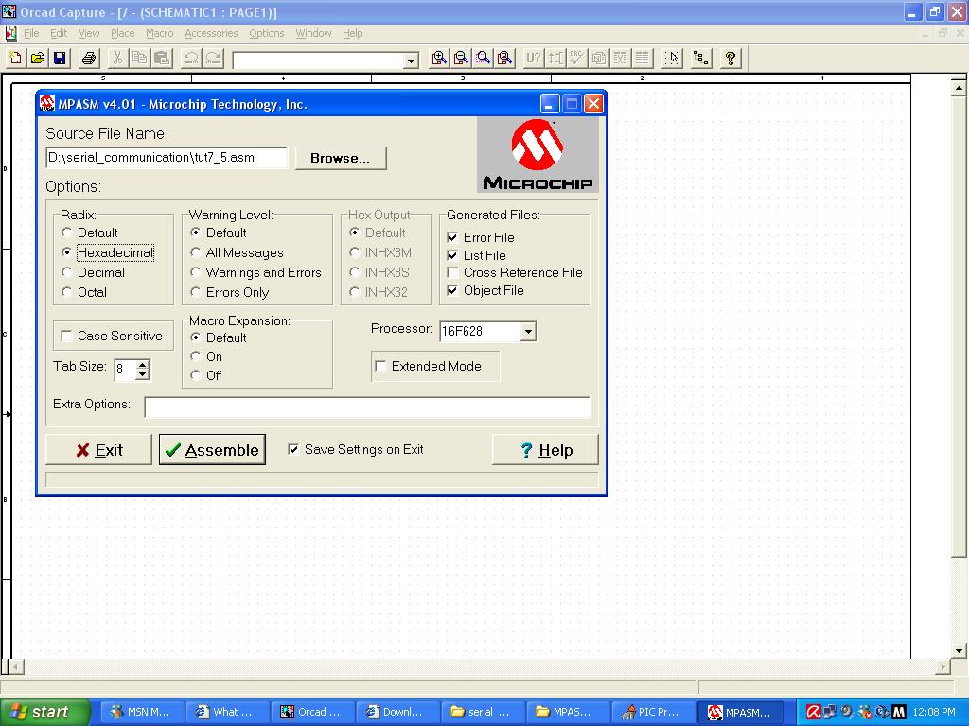Enable Extended Mode checkbox

(x=380, y=366)
